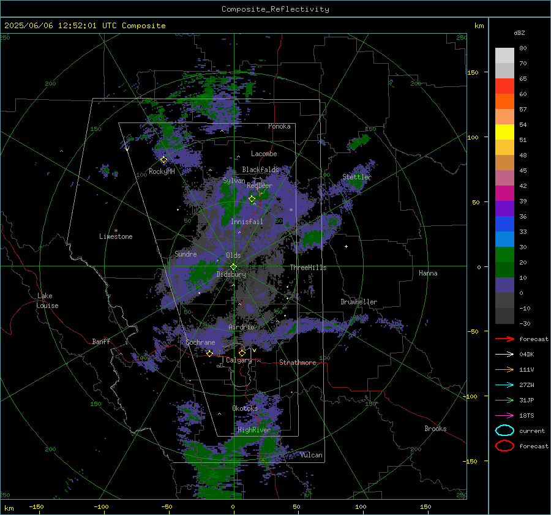Click the HighRiver label

[254, 430]
